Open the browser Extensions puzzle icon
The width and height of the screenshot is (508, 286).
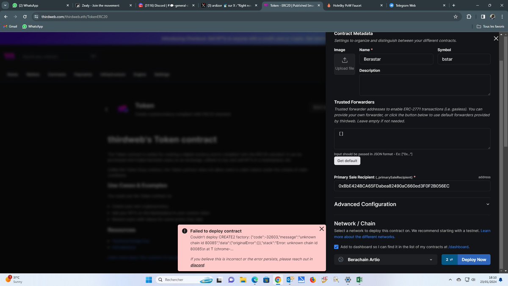[x=469, y=17]
